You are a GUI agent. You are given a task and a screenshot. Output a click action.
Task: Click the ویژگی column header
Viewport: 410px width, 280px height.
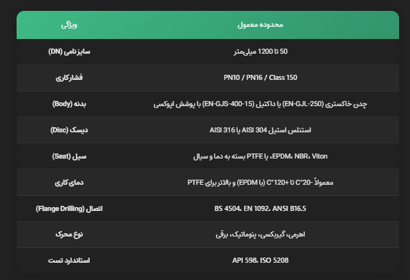coord(69,25)
